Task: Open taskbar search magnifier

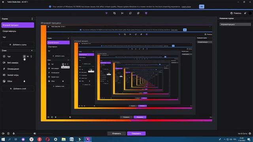Action: (x=9, y=139)
